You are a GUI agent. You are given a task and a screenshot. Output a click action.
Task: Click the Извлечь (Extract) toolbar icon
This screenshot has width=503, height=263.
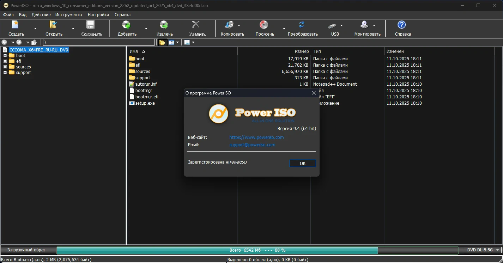(164, 25)
